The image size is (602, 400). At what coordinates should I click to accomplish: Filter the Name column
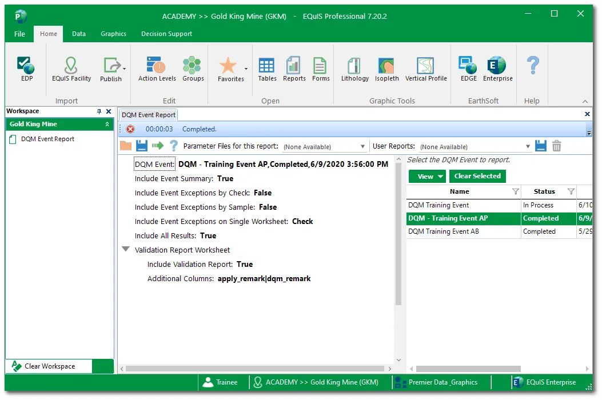click(515, 191)
